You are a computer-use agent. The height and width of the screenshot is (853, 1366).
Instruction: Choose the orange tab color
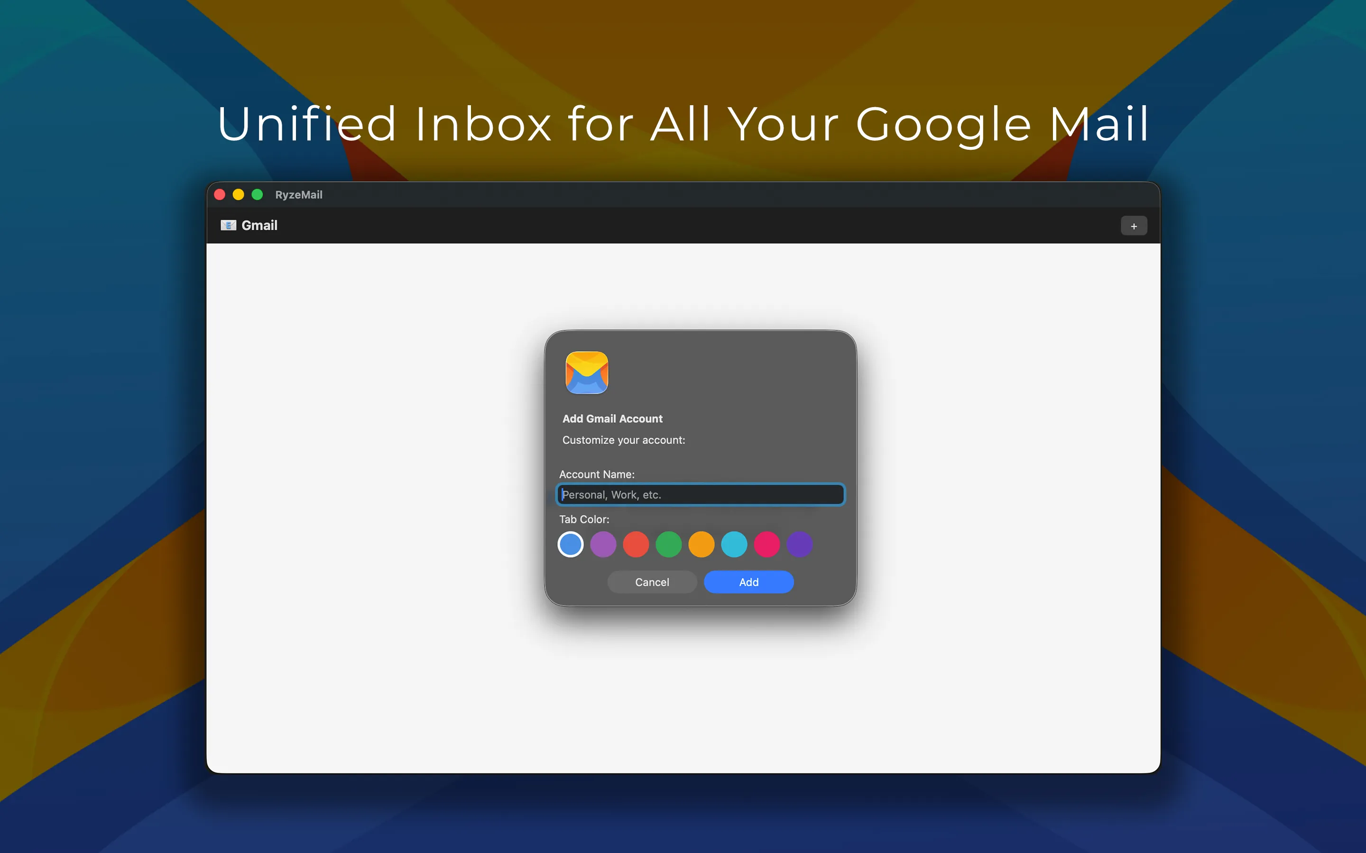pos(701,544)
